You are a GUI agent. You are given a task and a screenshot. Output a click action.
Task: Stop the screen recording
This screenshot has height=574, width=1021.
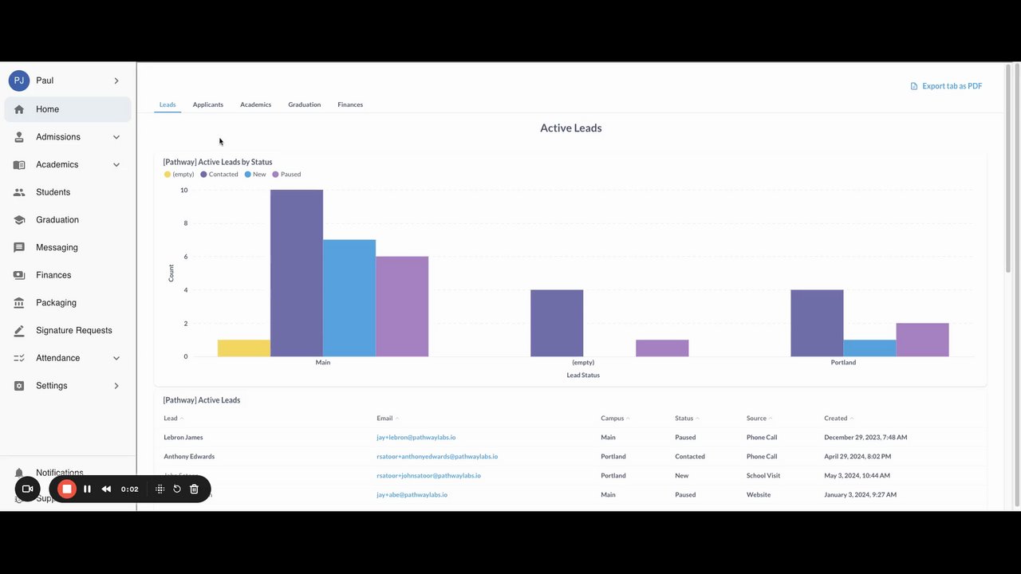67,489
